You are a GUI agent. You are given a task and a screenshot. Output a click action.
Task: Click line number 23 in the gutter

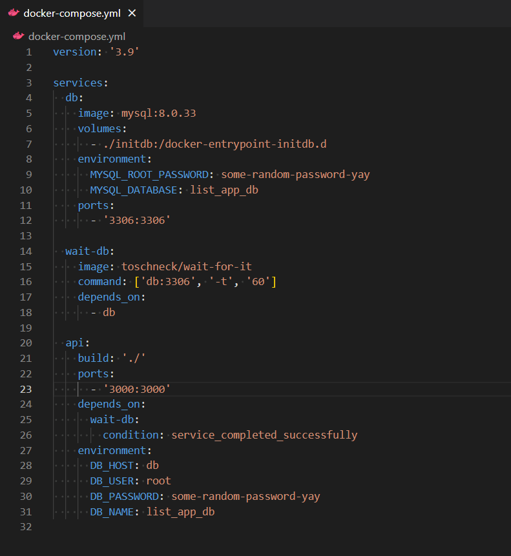coord(26,389)
